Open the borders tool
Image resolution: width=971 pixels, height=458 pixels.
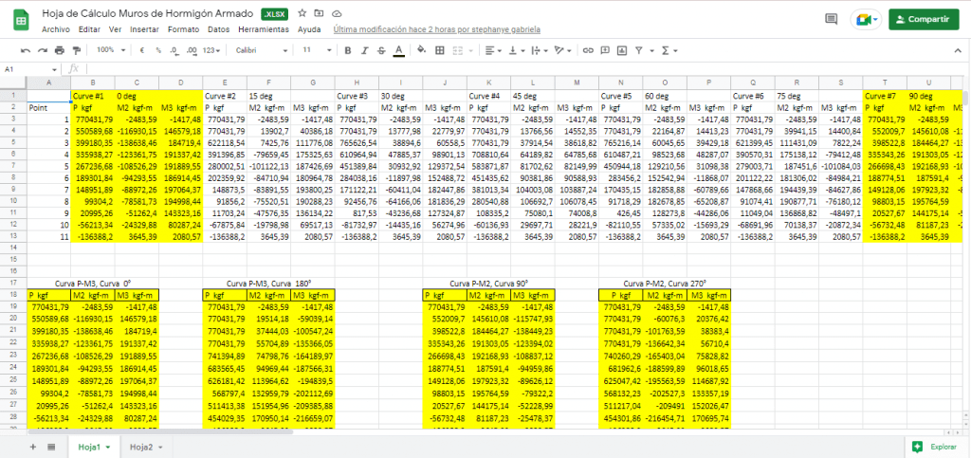[440, 50]
